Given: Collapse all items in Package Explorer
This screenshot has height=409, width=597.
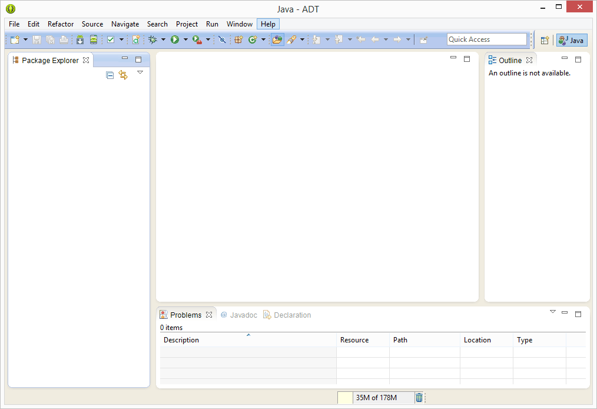Looking at the screenshot, I should (x=110, y=75).
